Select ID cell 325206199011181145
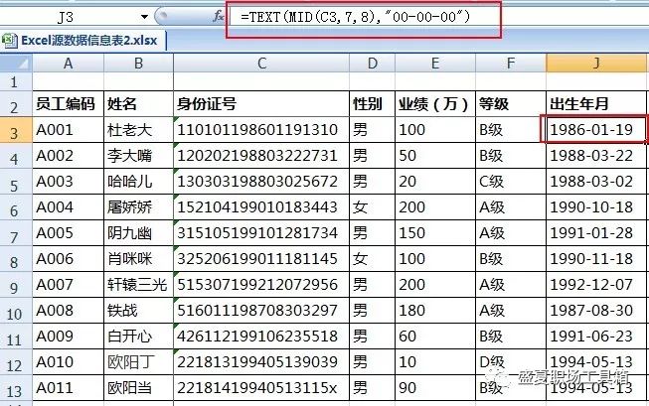The height and width of the screenshot is (406, 649). coord(261,259)
